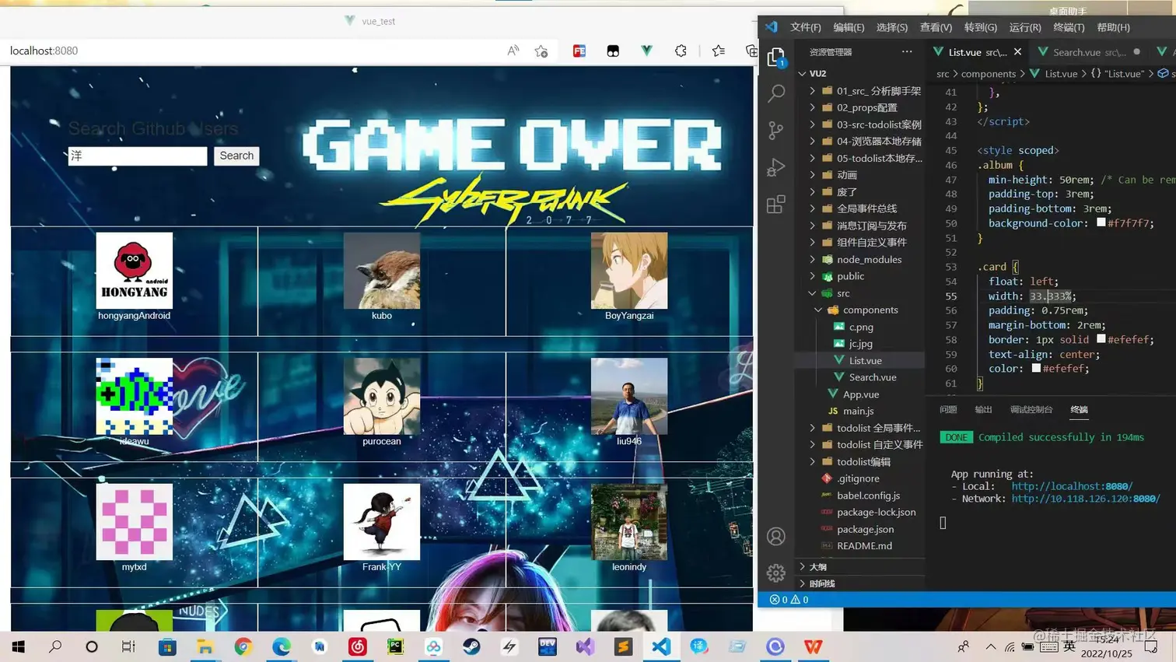
Task: Click the kubo bird avatar thumbnail
Action: 382,271
